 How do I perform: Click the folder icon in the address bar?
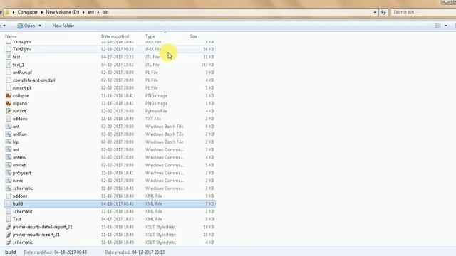pyautogui.click(x=6, y=12)
